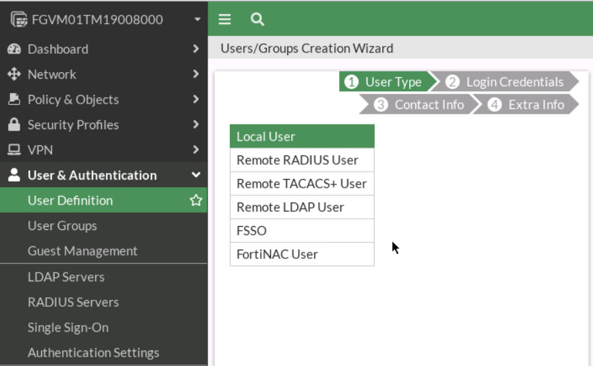
Task: Pick FortiNAC User type
Action: (302, 254)
